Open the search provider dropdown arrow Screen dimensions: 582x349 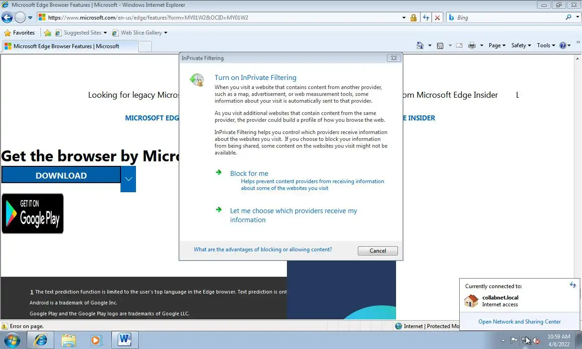click(x=577, y=18)
